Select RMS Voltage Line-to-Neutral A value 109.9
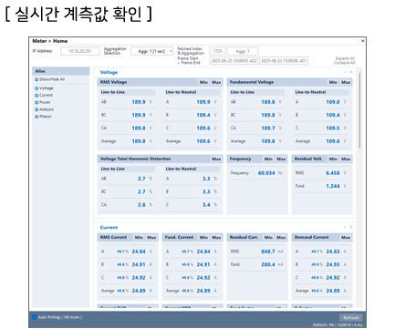The image size is (395, 329). [x=203, y=102]
